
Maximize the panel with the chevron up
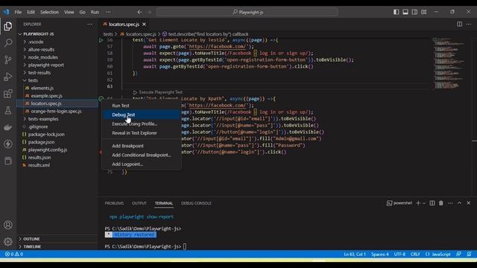tap(459, 203)
